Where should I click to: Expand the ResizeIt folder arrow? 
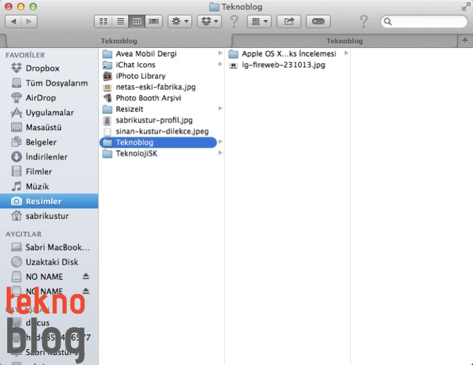point(220,109)
